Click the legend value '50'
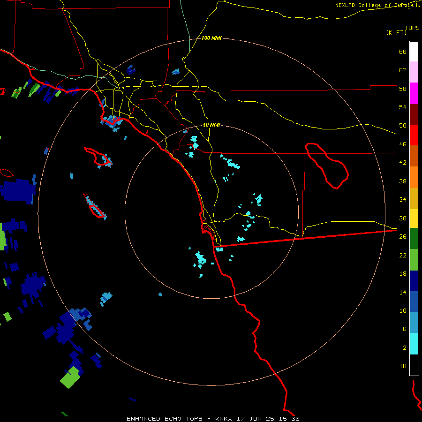422x422 pixels. (x=403, y=125)
